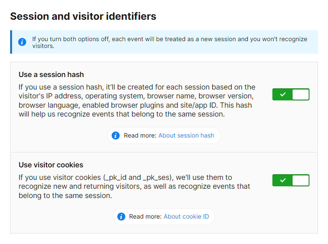The width and height of the screenshot is (328, 244).
Task: Click the checkmark on the visitor cookies switch
Action: (x=283, y=180)
